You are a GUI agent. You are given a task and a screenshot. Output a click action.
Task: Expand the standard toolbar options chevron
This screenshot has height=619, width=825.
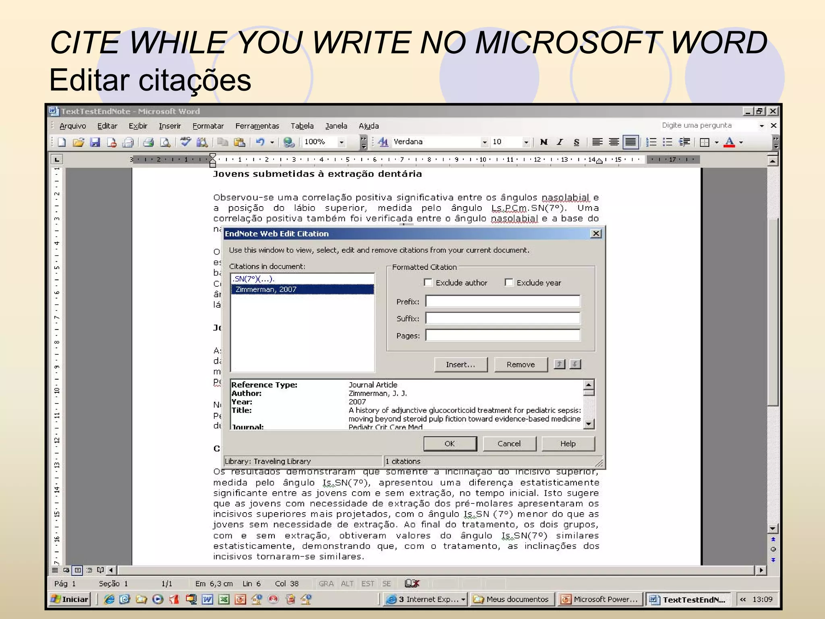coord(364,142)
